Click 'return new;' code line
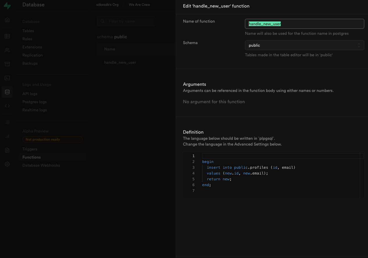This screenshot has height=258, width=368. tap(219, 179)
